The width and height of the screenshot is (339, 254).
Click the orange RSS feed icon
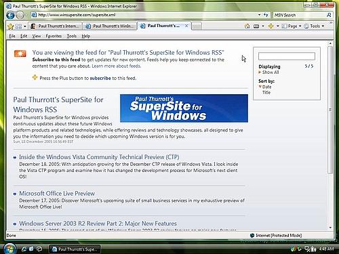pos(20,54)
